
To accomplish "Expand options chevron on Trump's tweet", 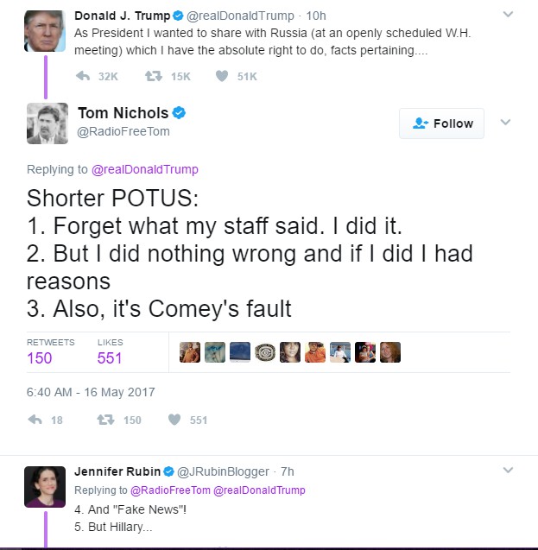I will 508,15.
